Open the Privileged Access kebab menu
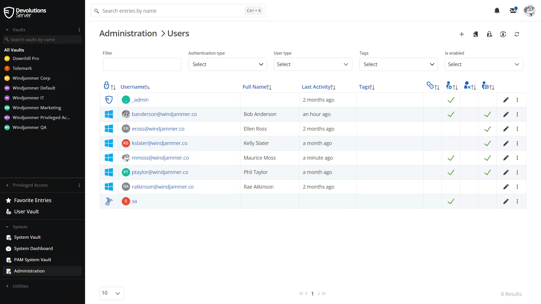The height and width of the screenshot is (304, 541). (x=79, y=185)
